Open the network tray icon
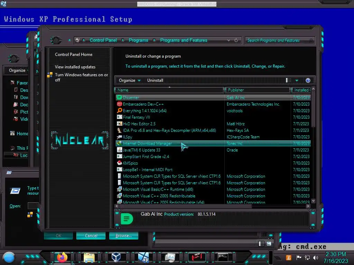Image resolution: width=354 pixels, height=265 pixels. coord(307,257)
